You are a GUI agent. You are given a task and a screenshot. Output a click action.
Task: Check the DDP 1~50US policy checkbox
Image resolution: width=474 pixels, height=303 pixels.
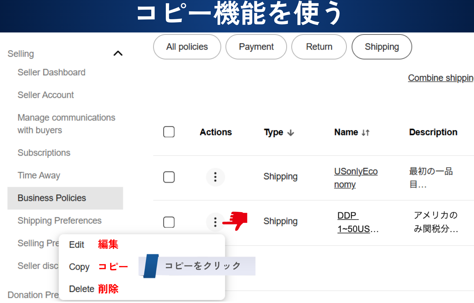(169, 222)
